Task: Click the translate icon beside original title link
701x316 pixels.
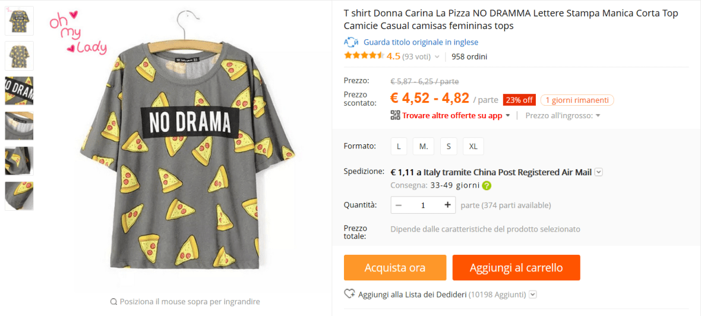Action: pyautogui.click(x=351, y=42)
